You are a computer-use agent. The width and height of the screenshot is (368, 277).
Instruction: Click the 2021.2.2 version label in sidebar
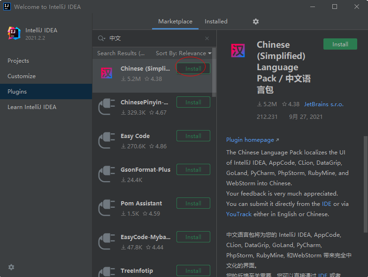click(35, 38)
